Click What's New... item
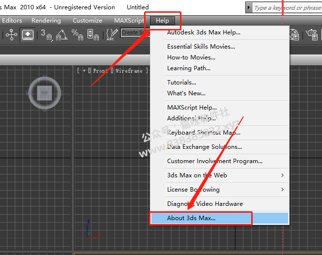 (220, 93)
